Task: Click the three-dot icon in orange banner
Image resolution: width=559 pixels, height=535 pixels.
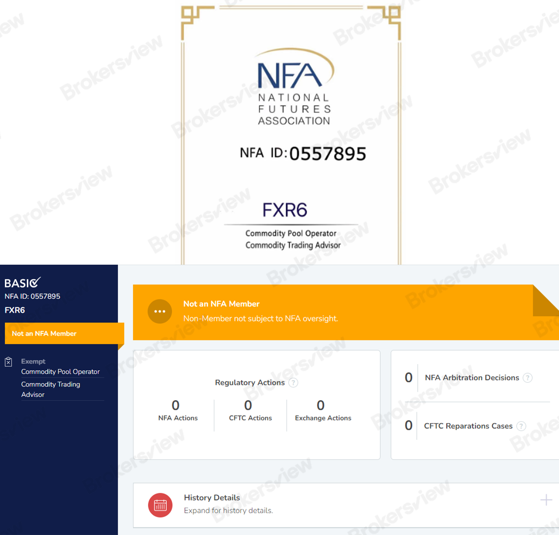Action: (160, 311)
